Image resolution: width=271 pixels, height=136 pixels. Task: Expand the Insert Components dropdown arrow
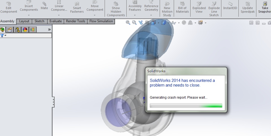pos(29,15)
